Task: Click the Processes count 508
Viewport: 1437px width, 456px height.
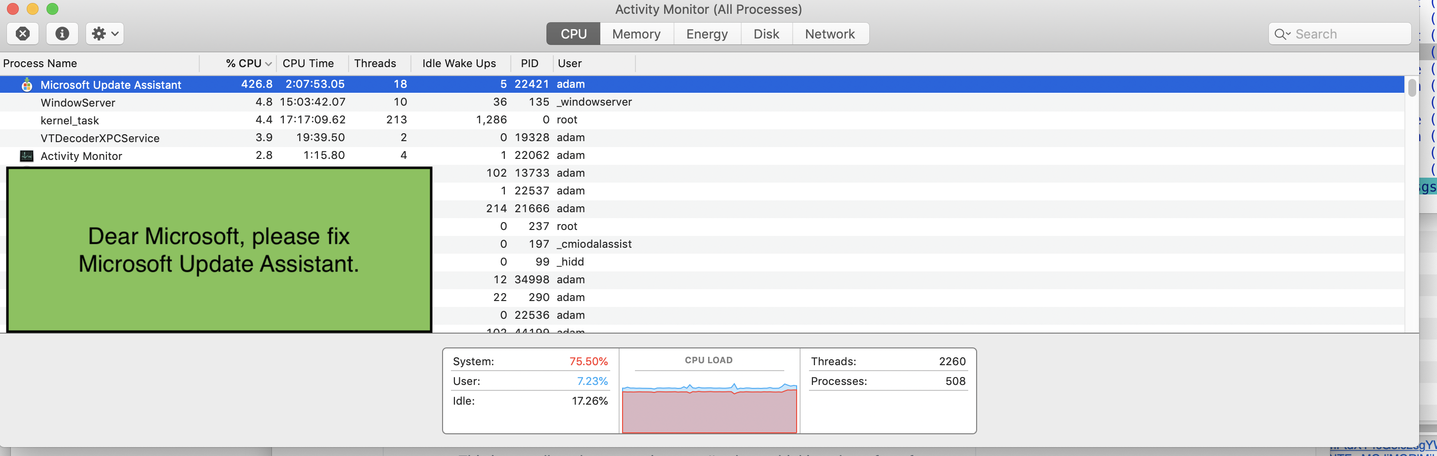Action: (x=955, y=381)
